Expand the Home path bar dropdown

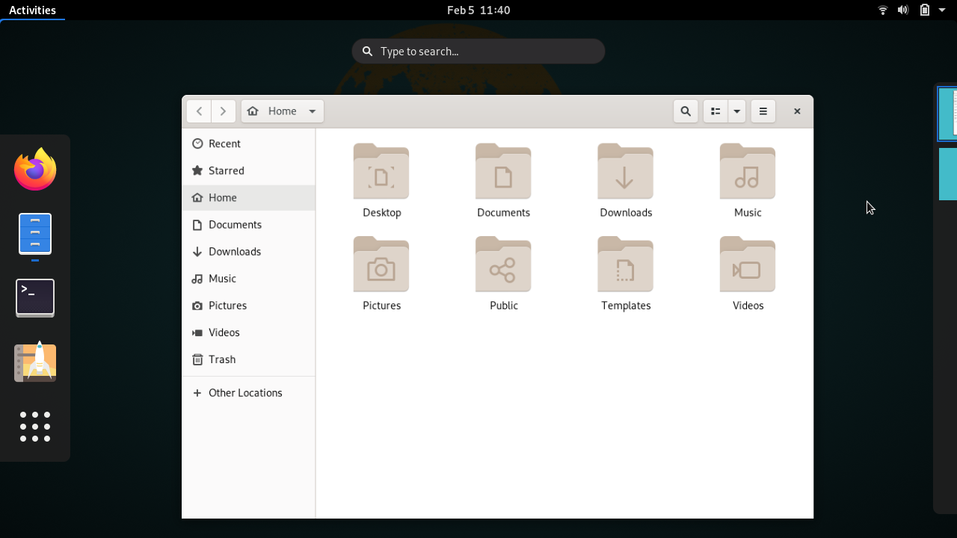point(312,111)
